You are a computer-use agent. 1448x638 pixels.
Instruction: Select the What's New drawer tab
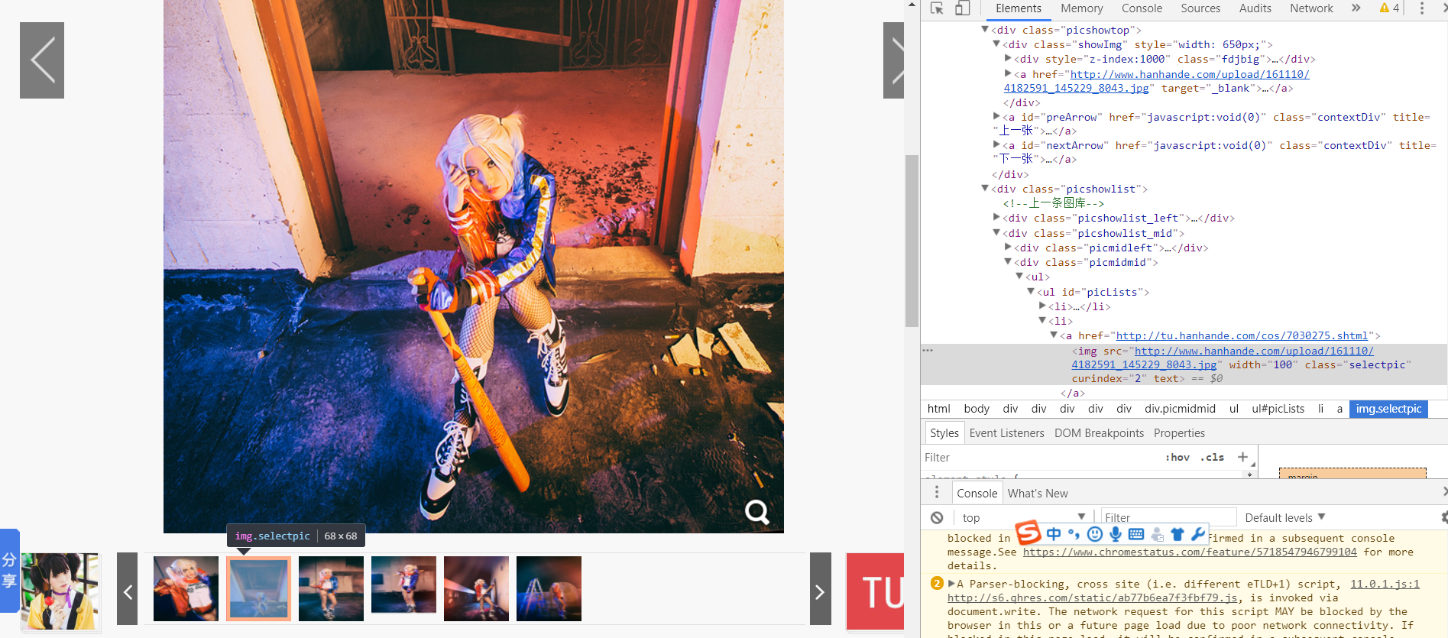pos(1037,494)
